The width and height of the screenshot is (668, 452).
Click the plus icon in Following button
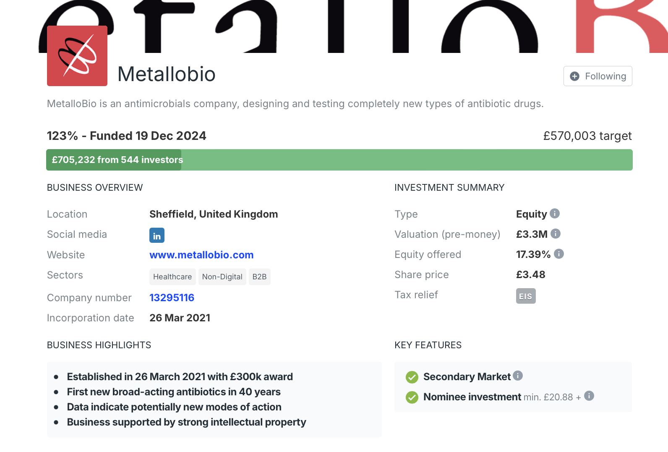tap(575, 76)
